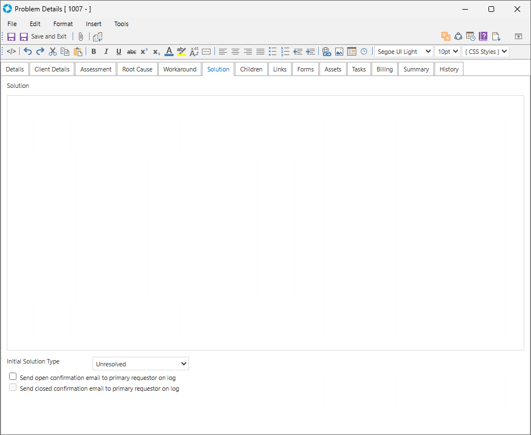Screen dimensions: 531x435
Task: Insert a hyperlink into the solution
Action: click(x=326, y=52)
